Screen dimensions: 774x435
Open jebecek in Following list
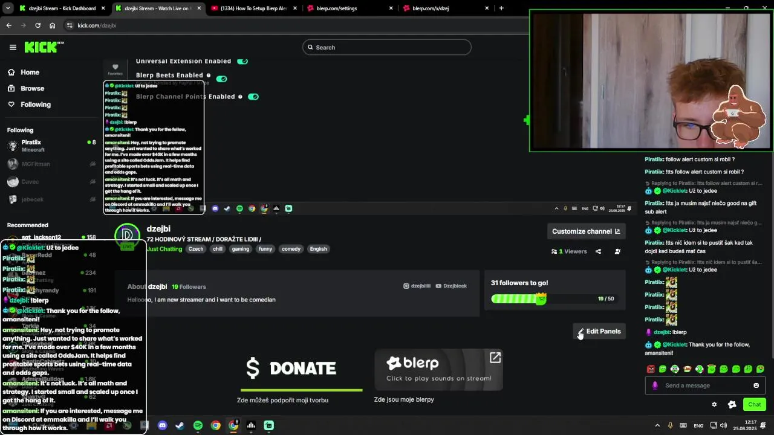click(51, 199)
